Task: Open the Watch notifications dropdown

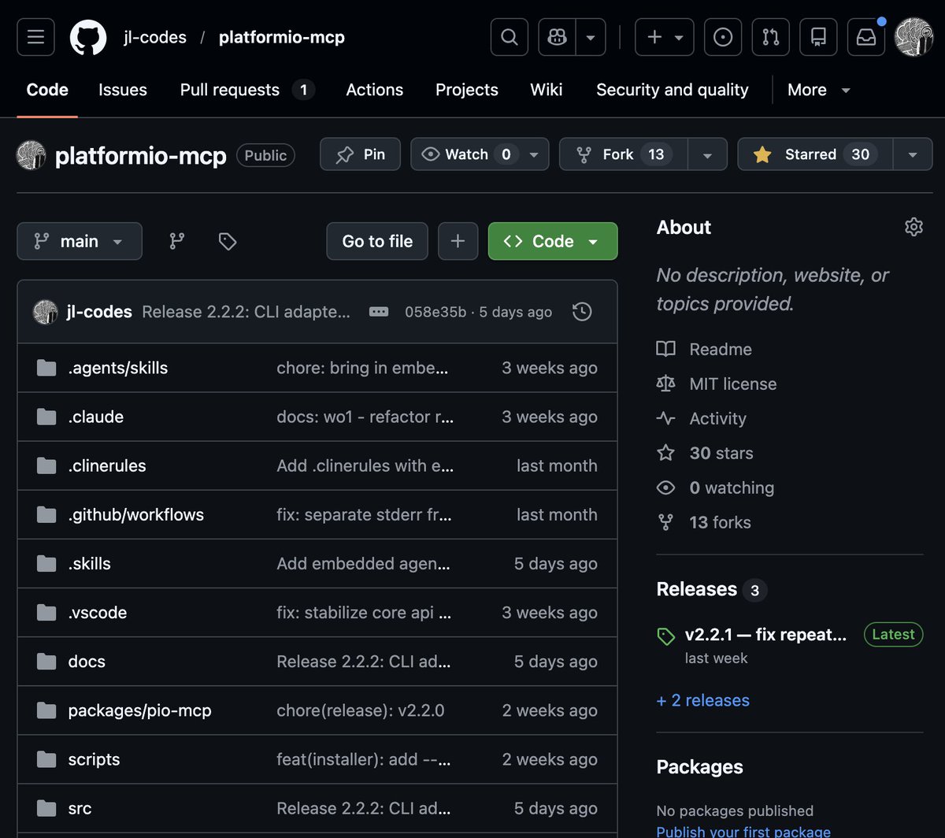Action: pyautogui.click(x=479, y=154)
